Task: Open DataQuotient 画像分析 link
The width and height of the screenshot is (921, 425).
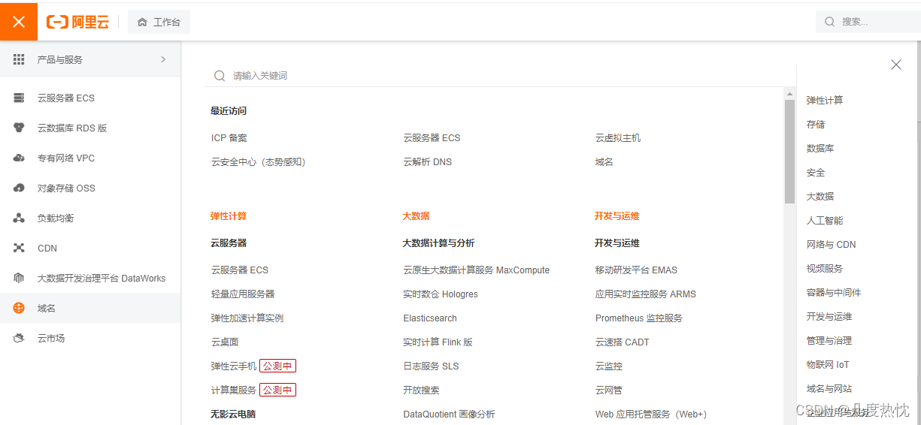Action: click(450, 414)
